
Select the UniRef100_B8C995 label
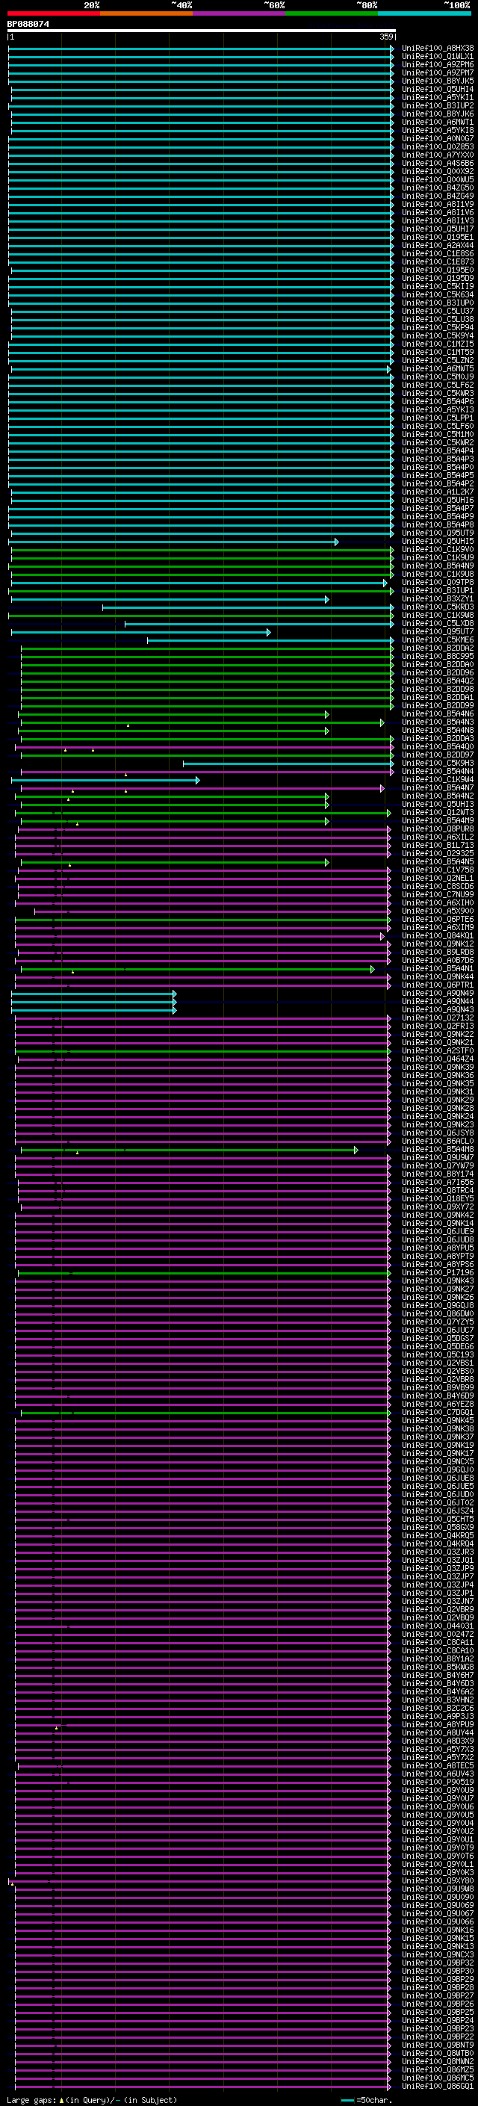437,657
